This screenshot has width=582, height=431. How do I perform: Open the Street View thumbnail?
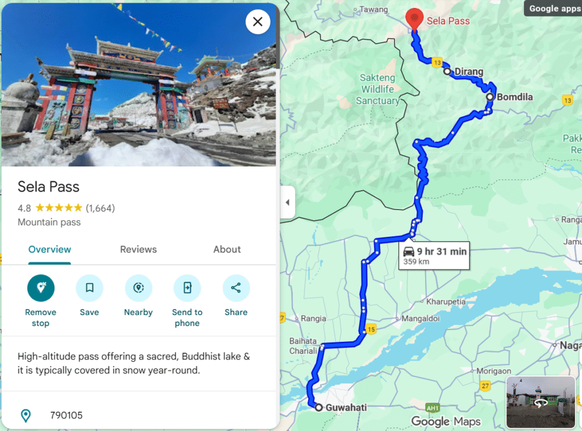tap(541, 403)
